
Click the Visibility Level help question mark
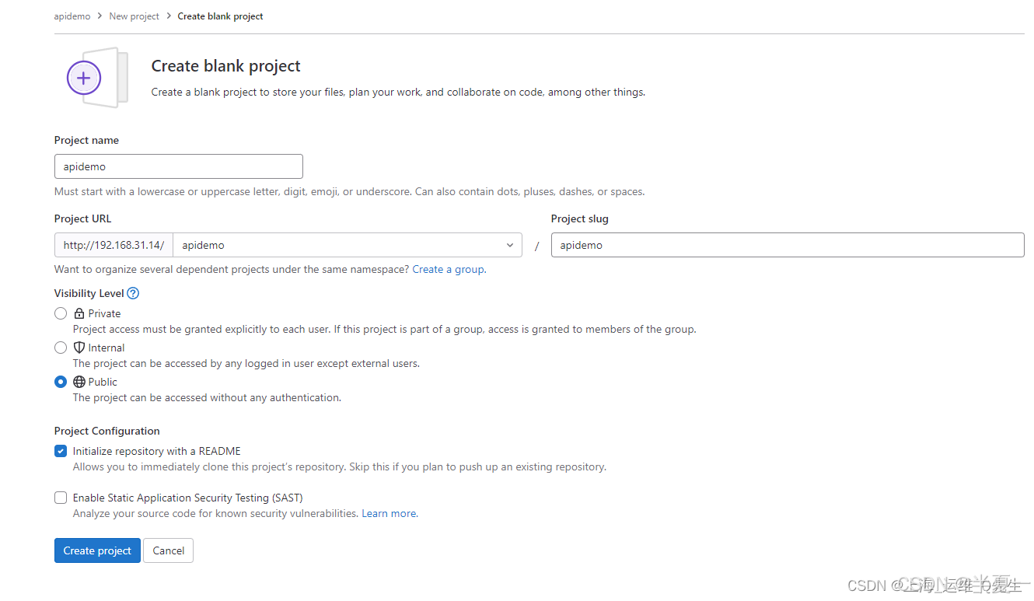tap(132, 293)
